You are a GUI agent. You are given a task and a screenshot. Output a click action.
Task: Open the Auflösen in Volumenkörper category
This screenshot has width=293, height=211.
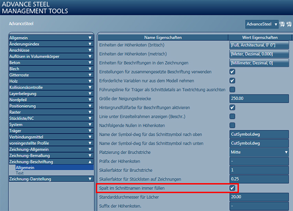(x=51, y=56)
